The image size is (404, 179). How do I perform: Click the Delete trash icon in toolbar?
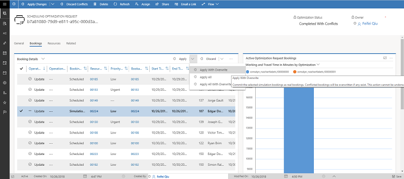pyautogui.click(x=95, y=4)
